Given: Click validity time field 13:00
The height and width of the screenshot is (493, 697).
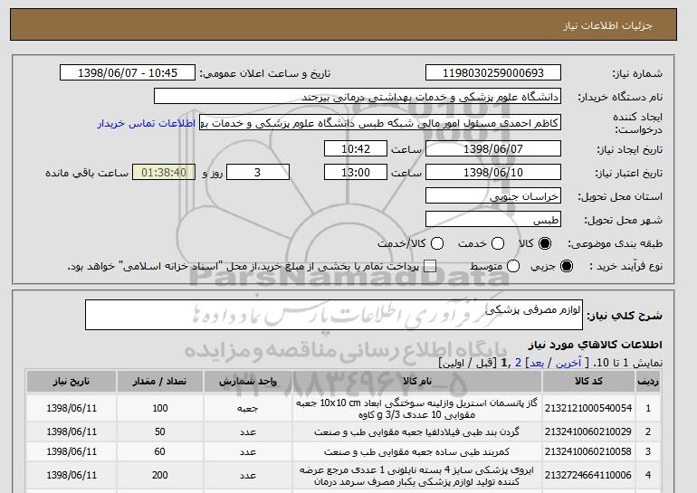Looking at the screenshot, I should click(356, 173).
